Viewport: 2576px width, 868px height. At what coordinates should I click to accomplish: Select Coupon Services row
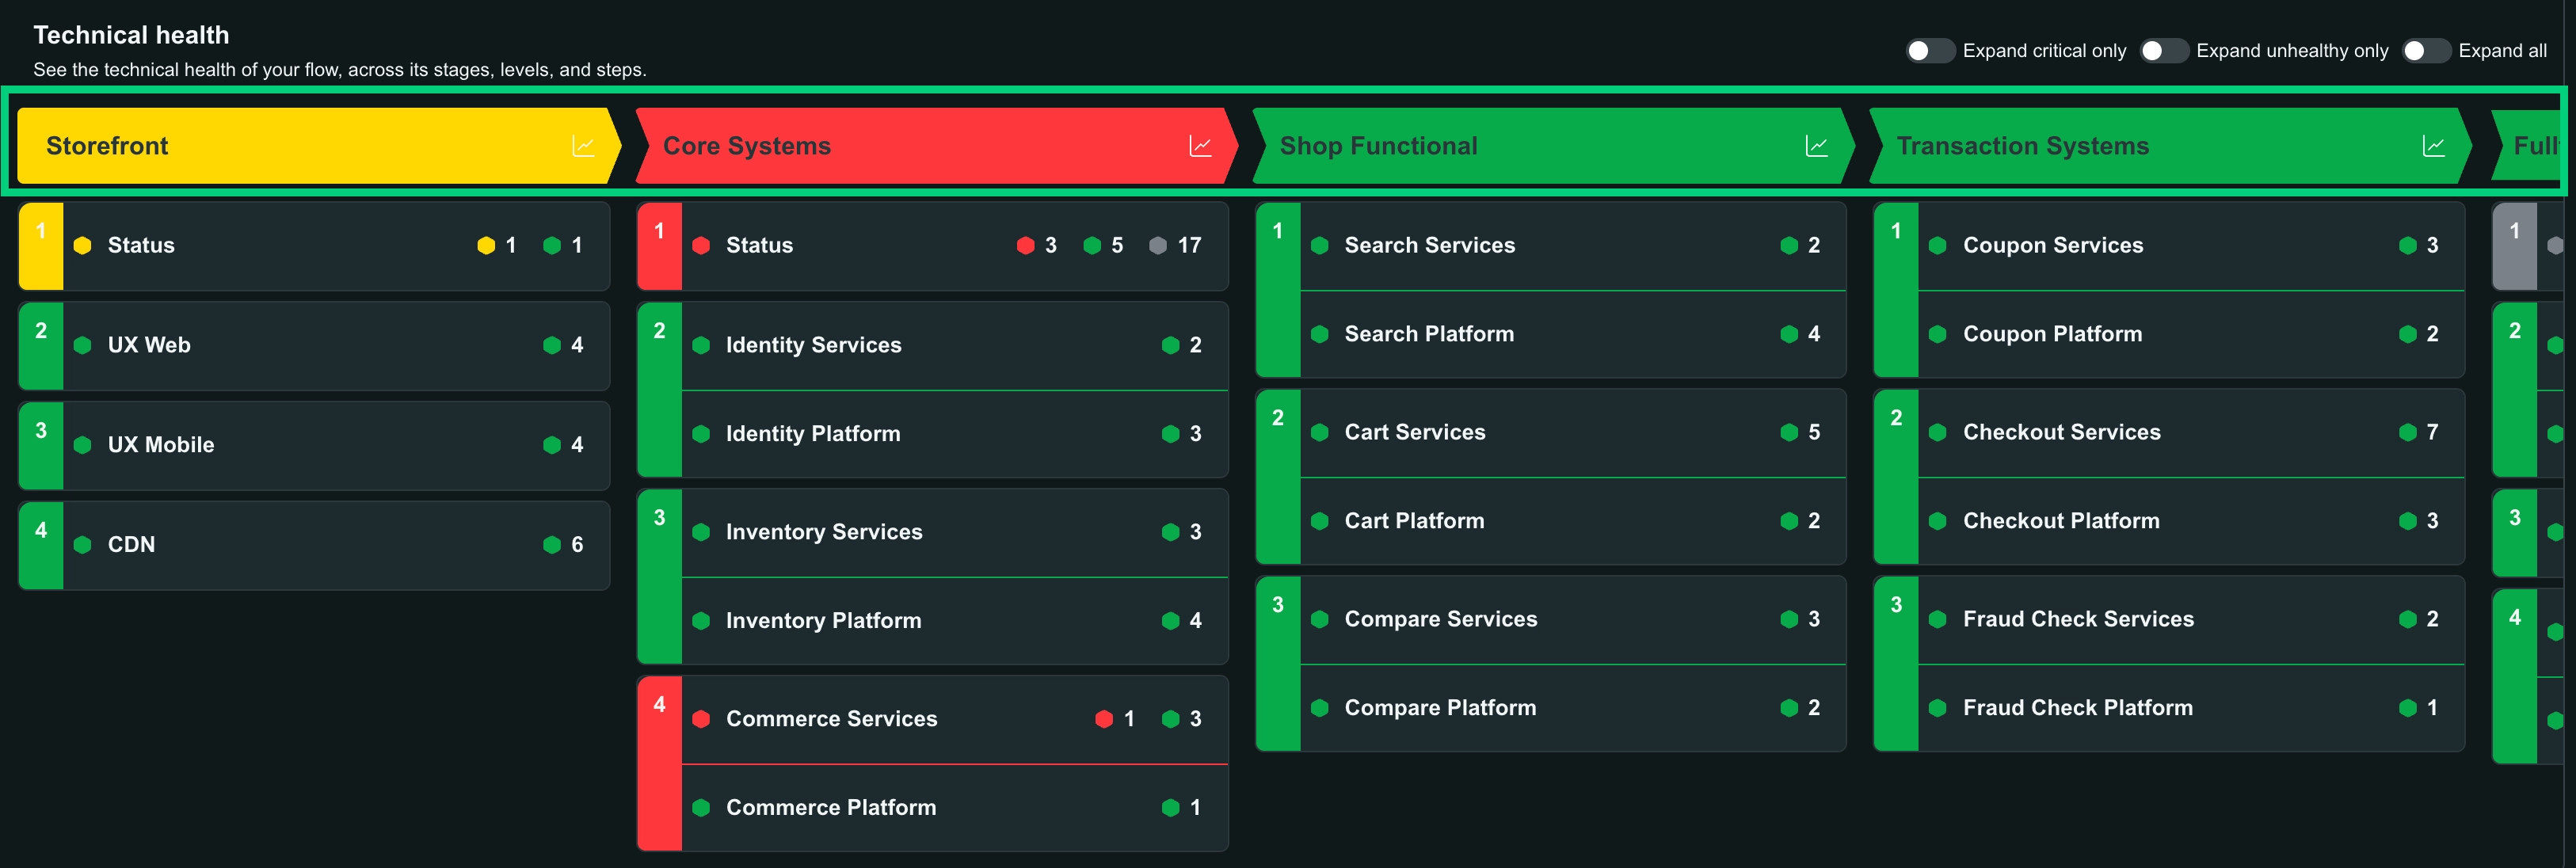pos(2192,246)
